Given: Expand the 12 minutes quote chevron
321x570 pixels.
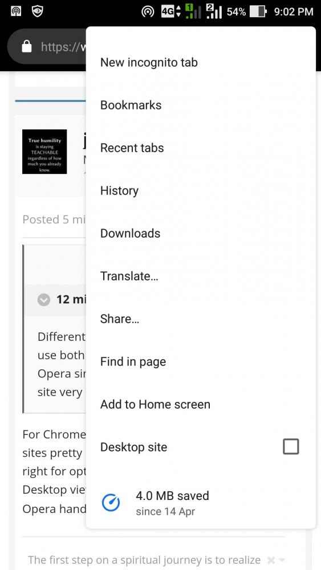Looking at the screenshot, I should 44,300.
